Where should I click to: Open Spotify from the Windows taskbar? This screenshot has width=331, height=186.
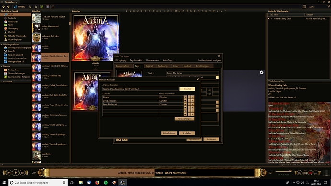point(106,183)
